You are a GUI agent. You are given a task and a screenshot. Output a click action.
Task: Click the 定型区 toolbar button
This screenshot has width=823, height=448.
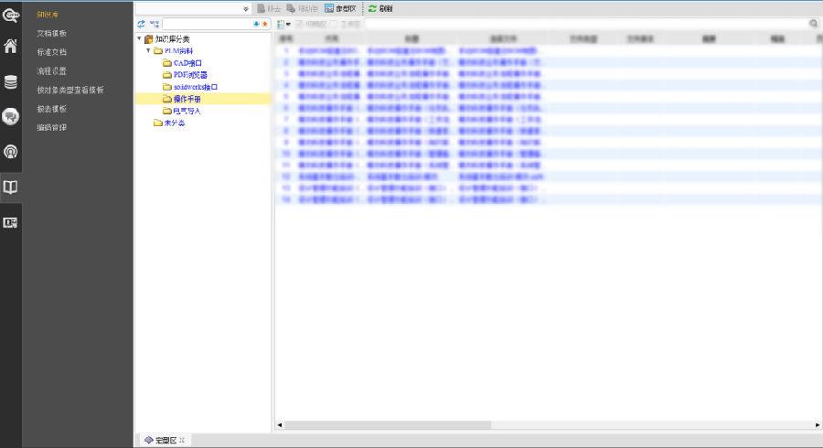click(x=340, y=8)
